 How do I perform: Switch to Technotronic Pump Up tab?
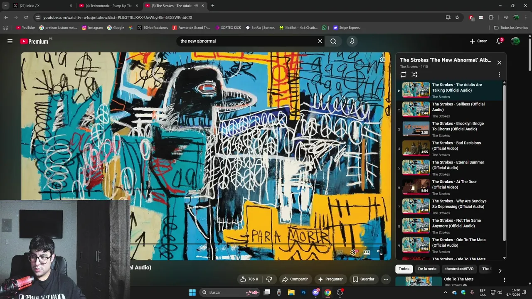pyautogui.click(x=108, y=6)
